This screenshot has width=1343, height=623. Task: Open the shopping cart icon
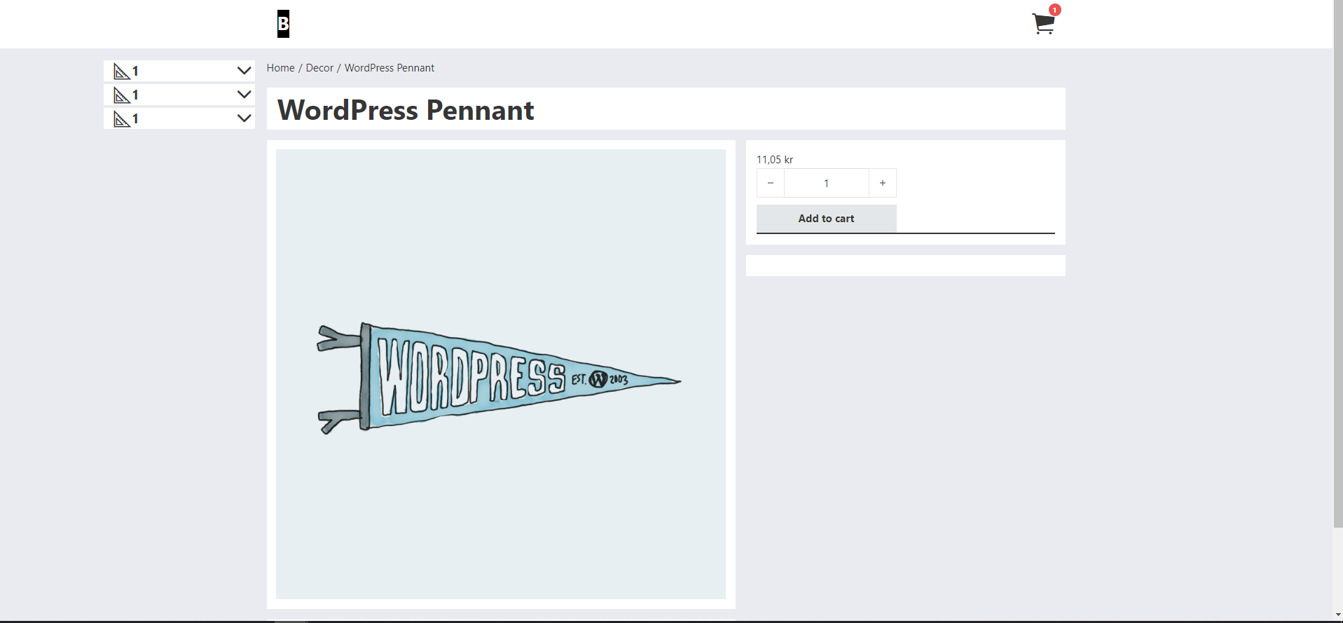(x=1043, y=24)
